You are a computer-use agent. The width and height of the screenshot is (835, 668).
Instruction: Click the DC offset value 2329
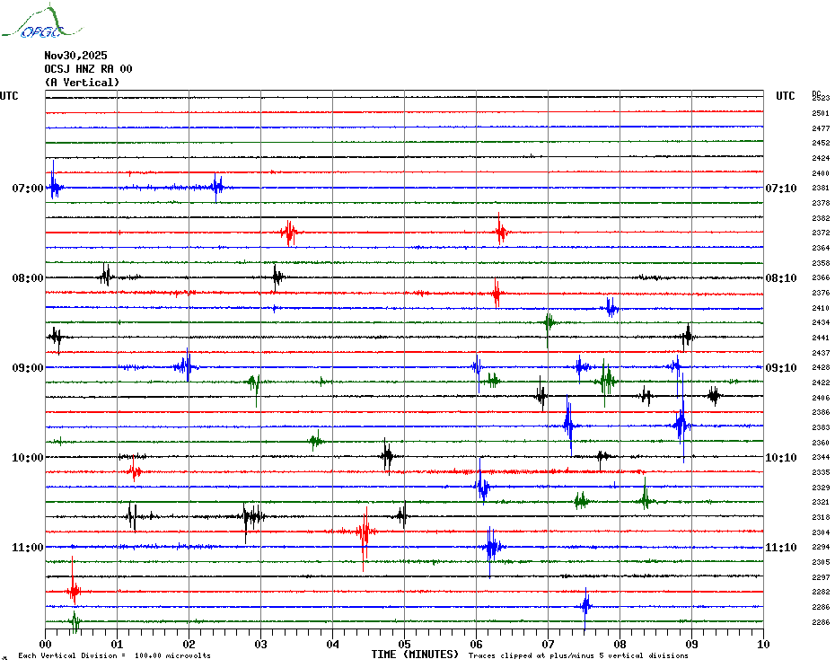(821, 488)
